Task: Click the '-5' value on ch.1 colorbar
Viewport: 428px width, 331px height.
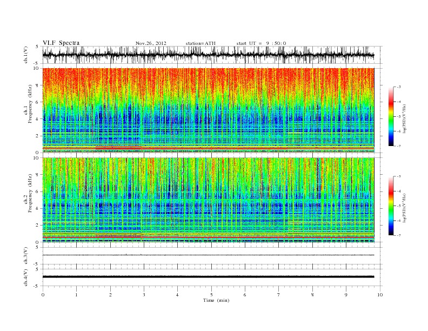Action: [x=398, y=117]
